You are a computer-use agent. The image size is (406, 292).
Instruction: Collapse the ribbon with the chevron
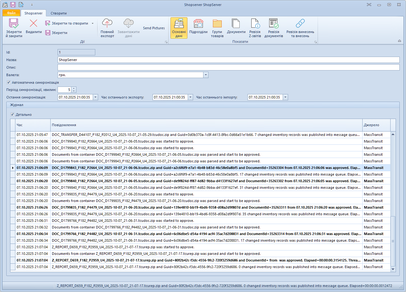pyautogui.click(x=399, y=41)
